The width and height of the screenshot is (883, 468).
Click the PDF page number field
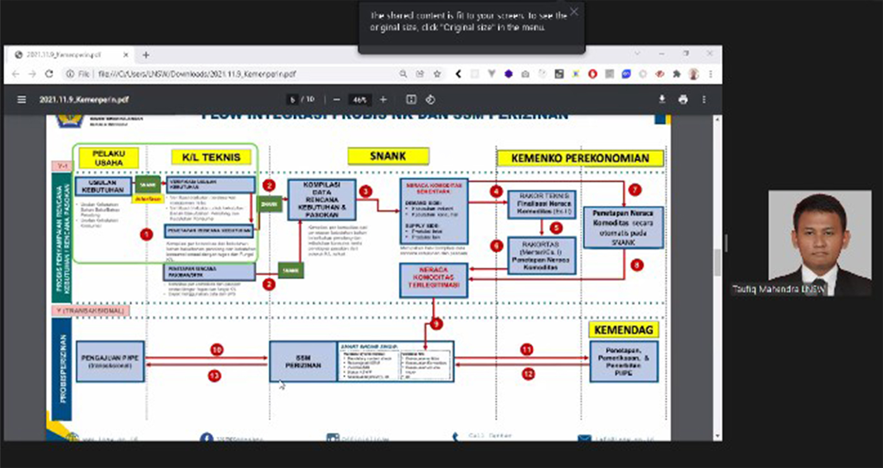pyautogui.click(x=293, y=100)
